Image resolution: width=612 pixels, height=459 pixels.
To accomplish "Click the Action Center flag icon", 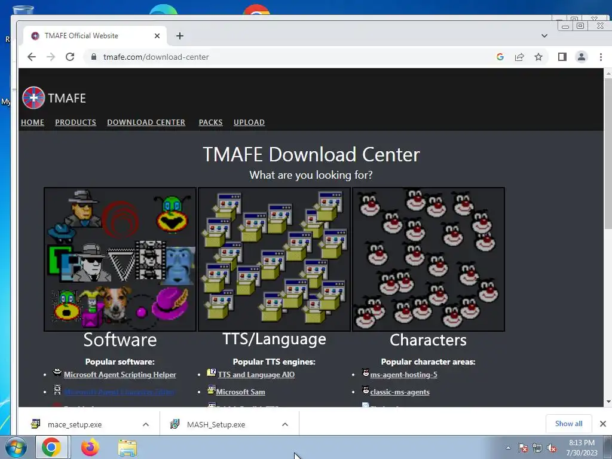I will pyautogui.click(x=523, y=448).
